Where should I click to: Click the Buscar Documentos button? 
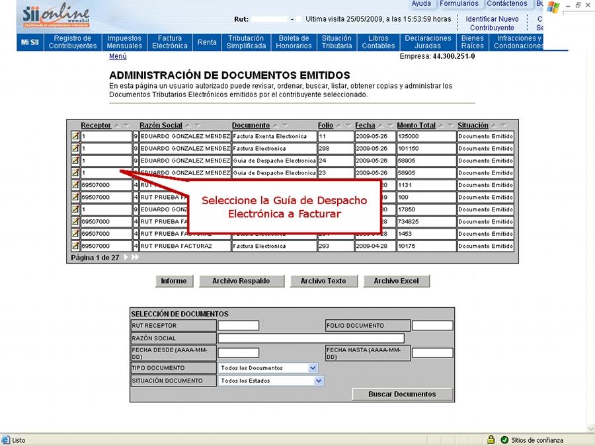point(402,394)
